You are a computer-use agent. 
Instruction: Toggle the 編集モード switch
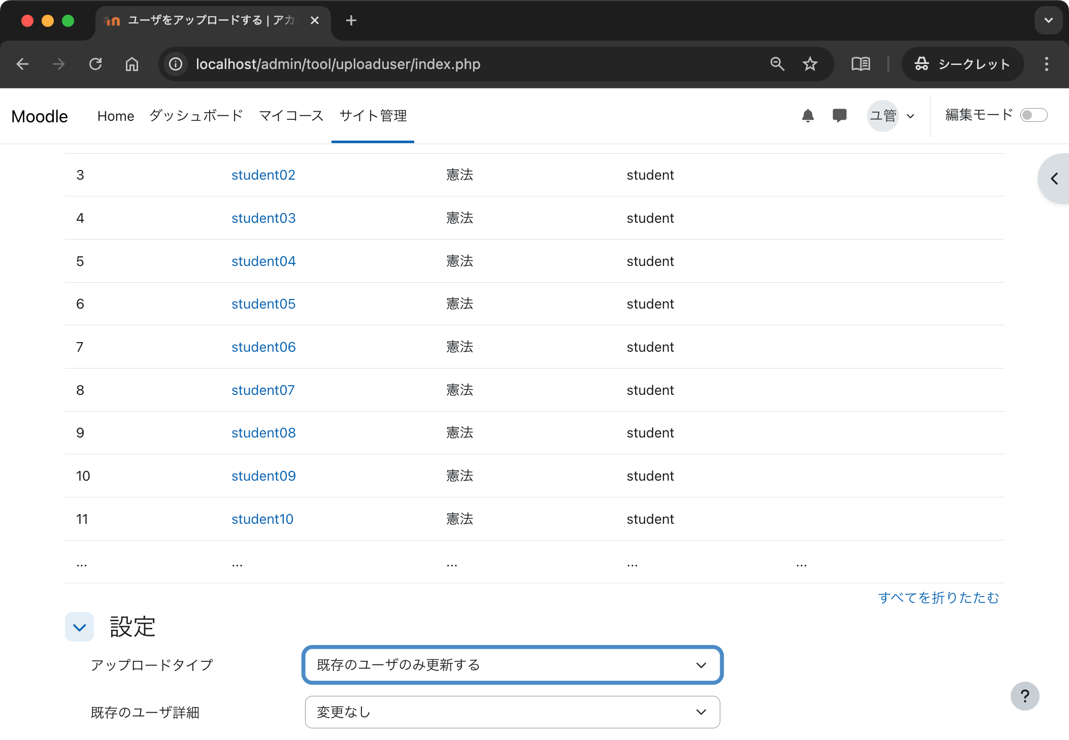tap(1033, 115)
